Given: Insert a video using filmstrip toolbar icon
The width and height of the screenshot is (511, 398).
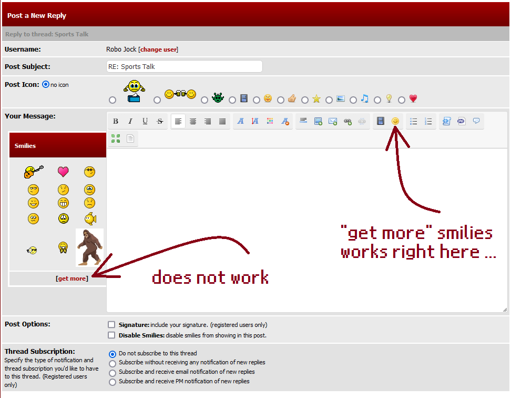Looking at the screenshot, I should point(381,122).
